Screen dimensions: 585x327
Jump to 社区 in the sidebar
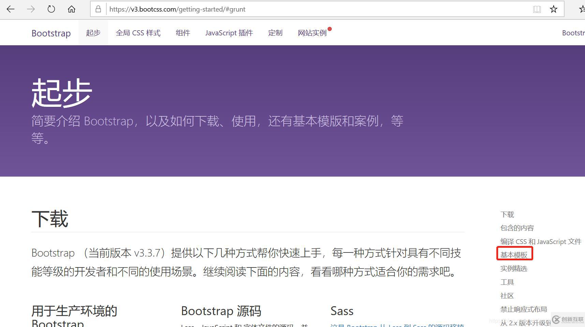507,296
